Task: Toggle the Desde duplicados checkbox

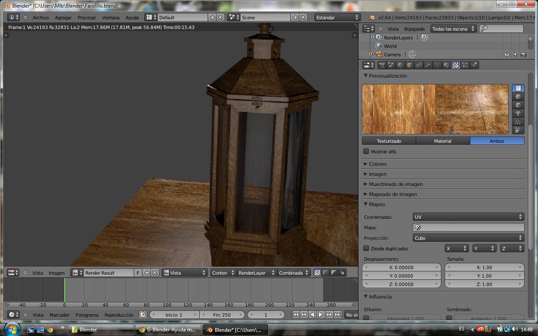Action: (x=366, y=249)
